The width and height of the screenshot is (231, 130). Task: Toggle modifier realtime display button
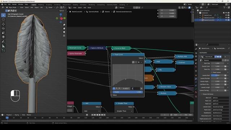click(218, 57)
